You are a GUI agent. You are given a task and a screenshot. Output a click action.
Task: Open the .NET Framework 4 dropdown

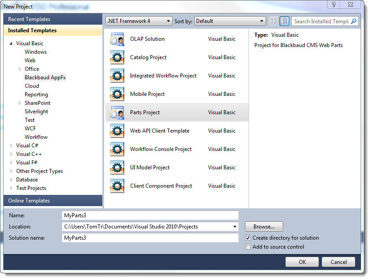pos(139,21)
